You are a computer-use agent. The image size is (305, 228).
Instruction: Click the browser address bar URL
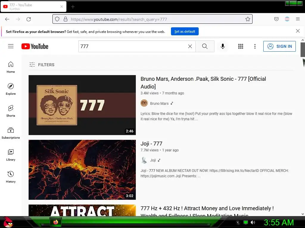click(119, 19)
